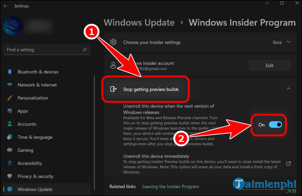302x196 pixels.
Task: Click the Personalization brush icon
Action: pyautogui.click(x=10, y=98)
